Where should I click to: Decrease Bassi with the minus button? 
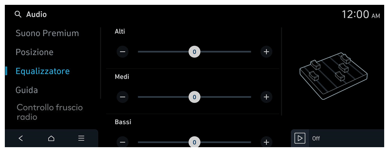pyautogui.click(x=122, y=142)
